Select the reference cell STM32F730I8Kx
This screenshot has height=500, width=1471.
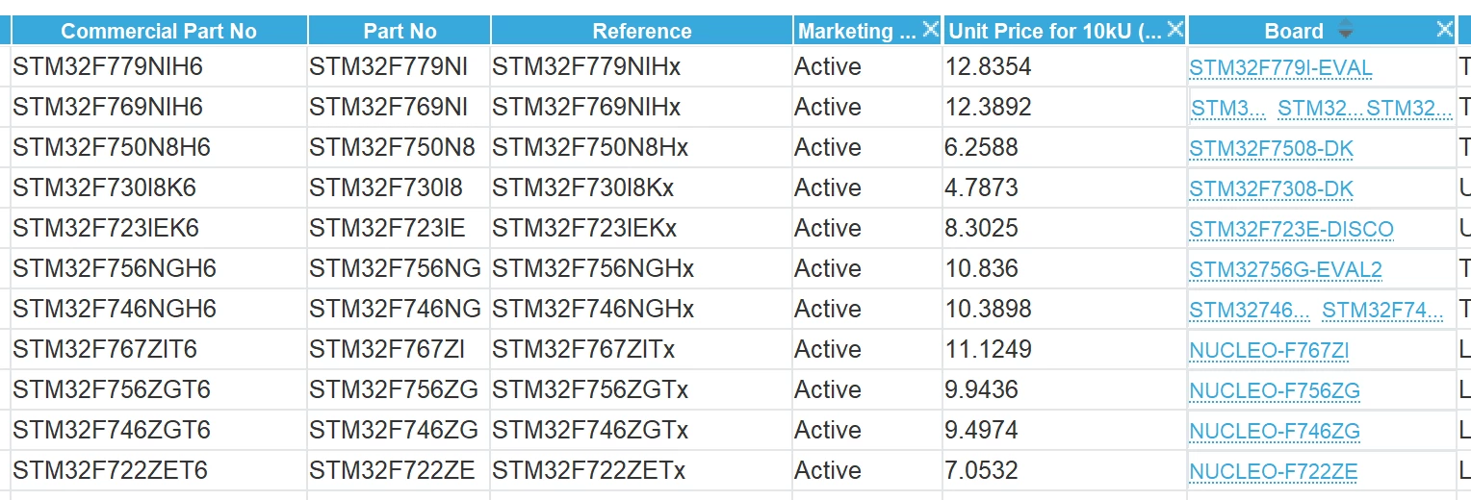tap(583, 188)
